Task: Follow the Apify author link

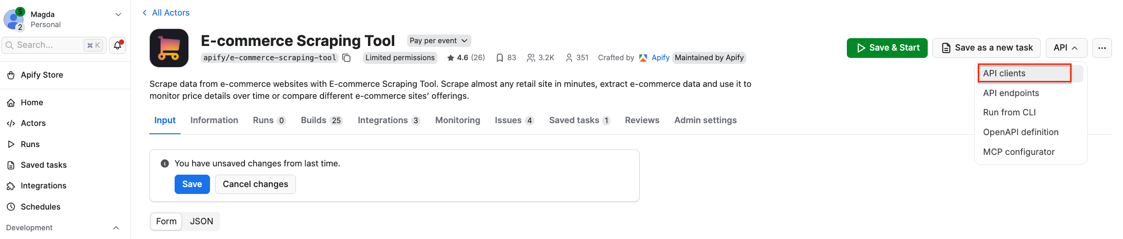Action: pos(660,58)
